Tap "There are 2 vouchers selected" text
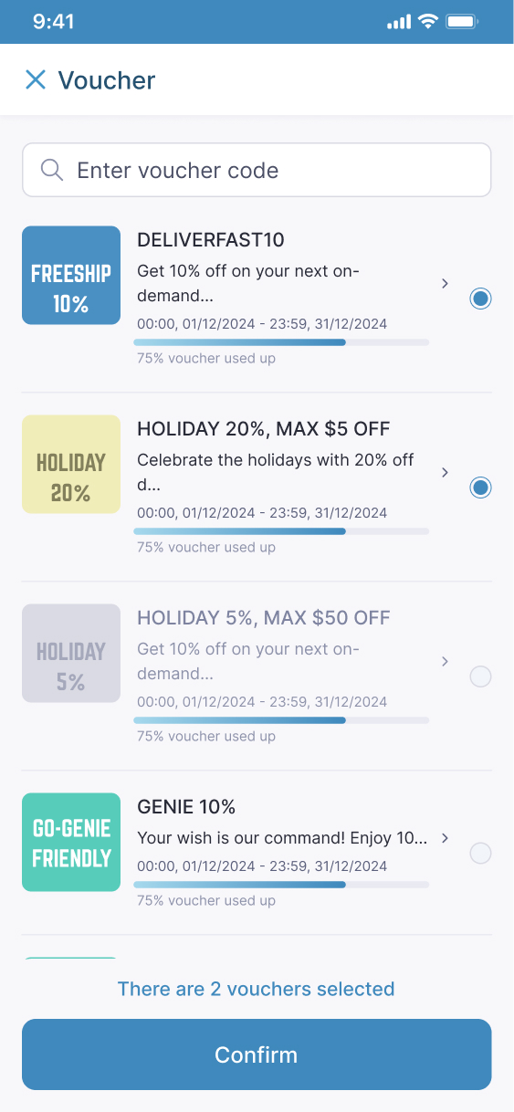 [257, 989]
